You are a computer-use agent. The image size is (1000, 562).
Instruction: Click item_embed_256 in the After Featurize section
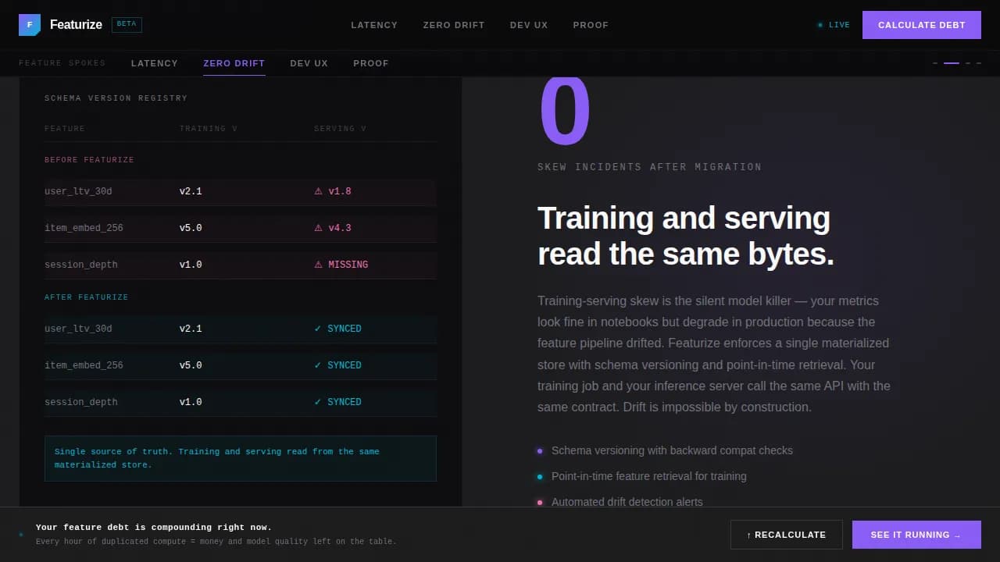(x=84, y=365)
